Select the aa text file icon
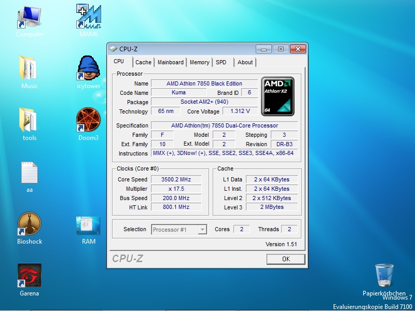 tap(30, 173)
